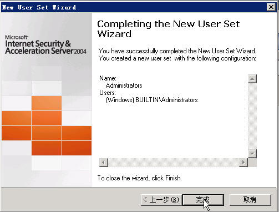Click the 'To close the wizard' instruction text
The image size is (279, 212).
(x=139, y=178)
